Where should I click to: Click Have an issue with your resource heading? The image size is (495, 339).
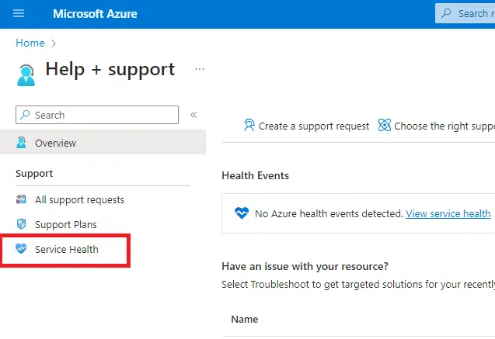pos(305,267)
